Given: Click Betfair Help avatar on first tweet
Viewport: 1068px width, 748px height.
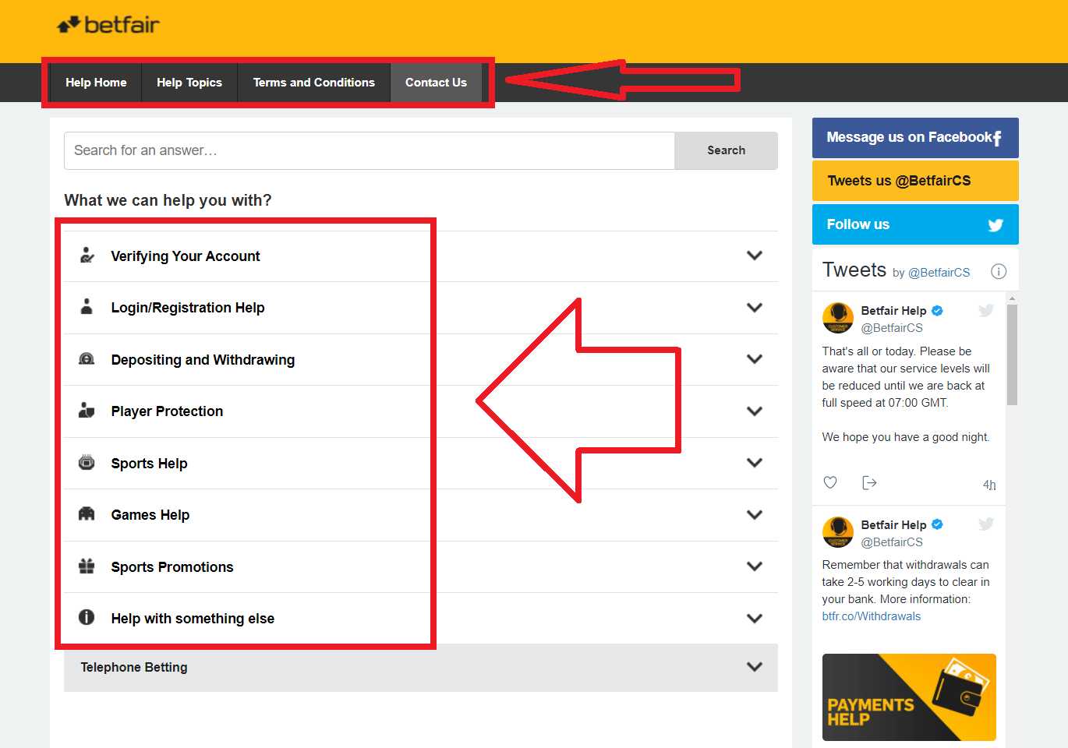Looking at the screenshot, I should (838, 318).
